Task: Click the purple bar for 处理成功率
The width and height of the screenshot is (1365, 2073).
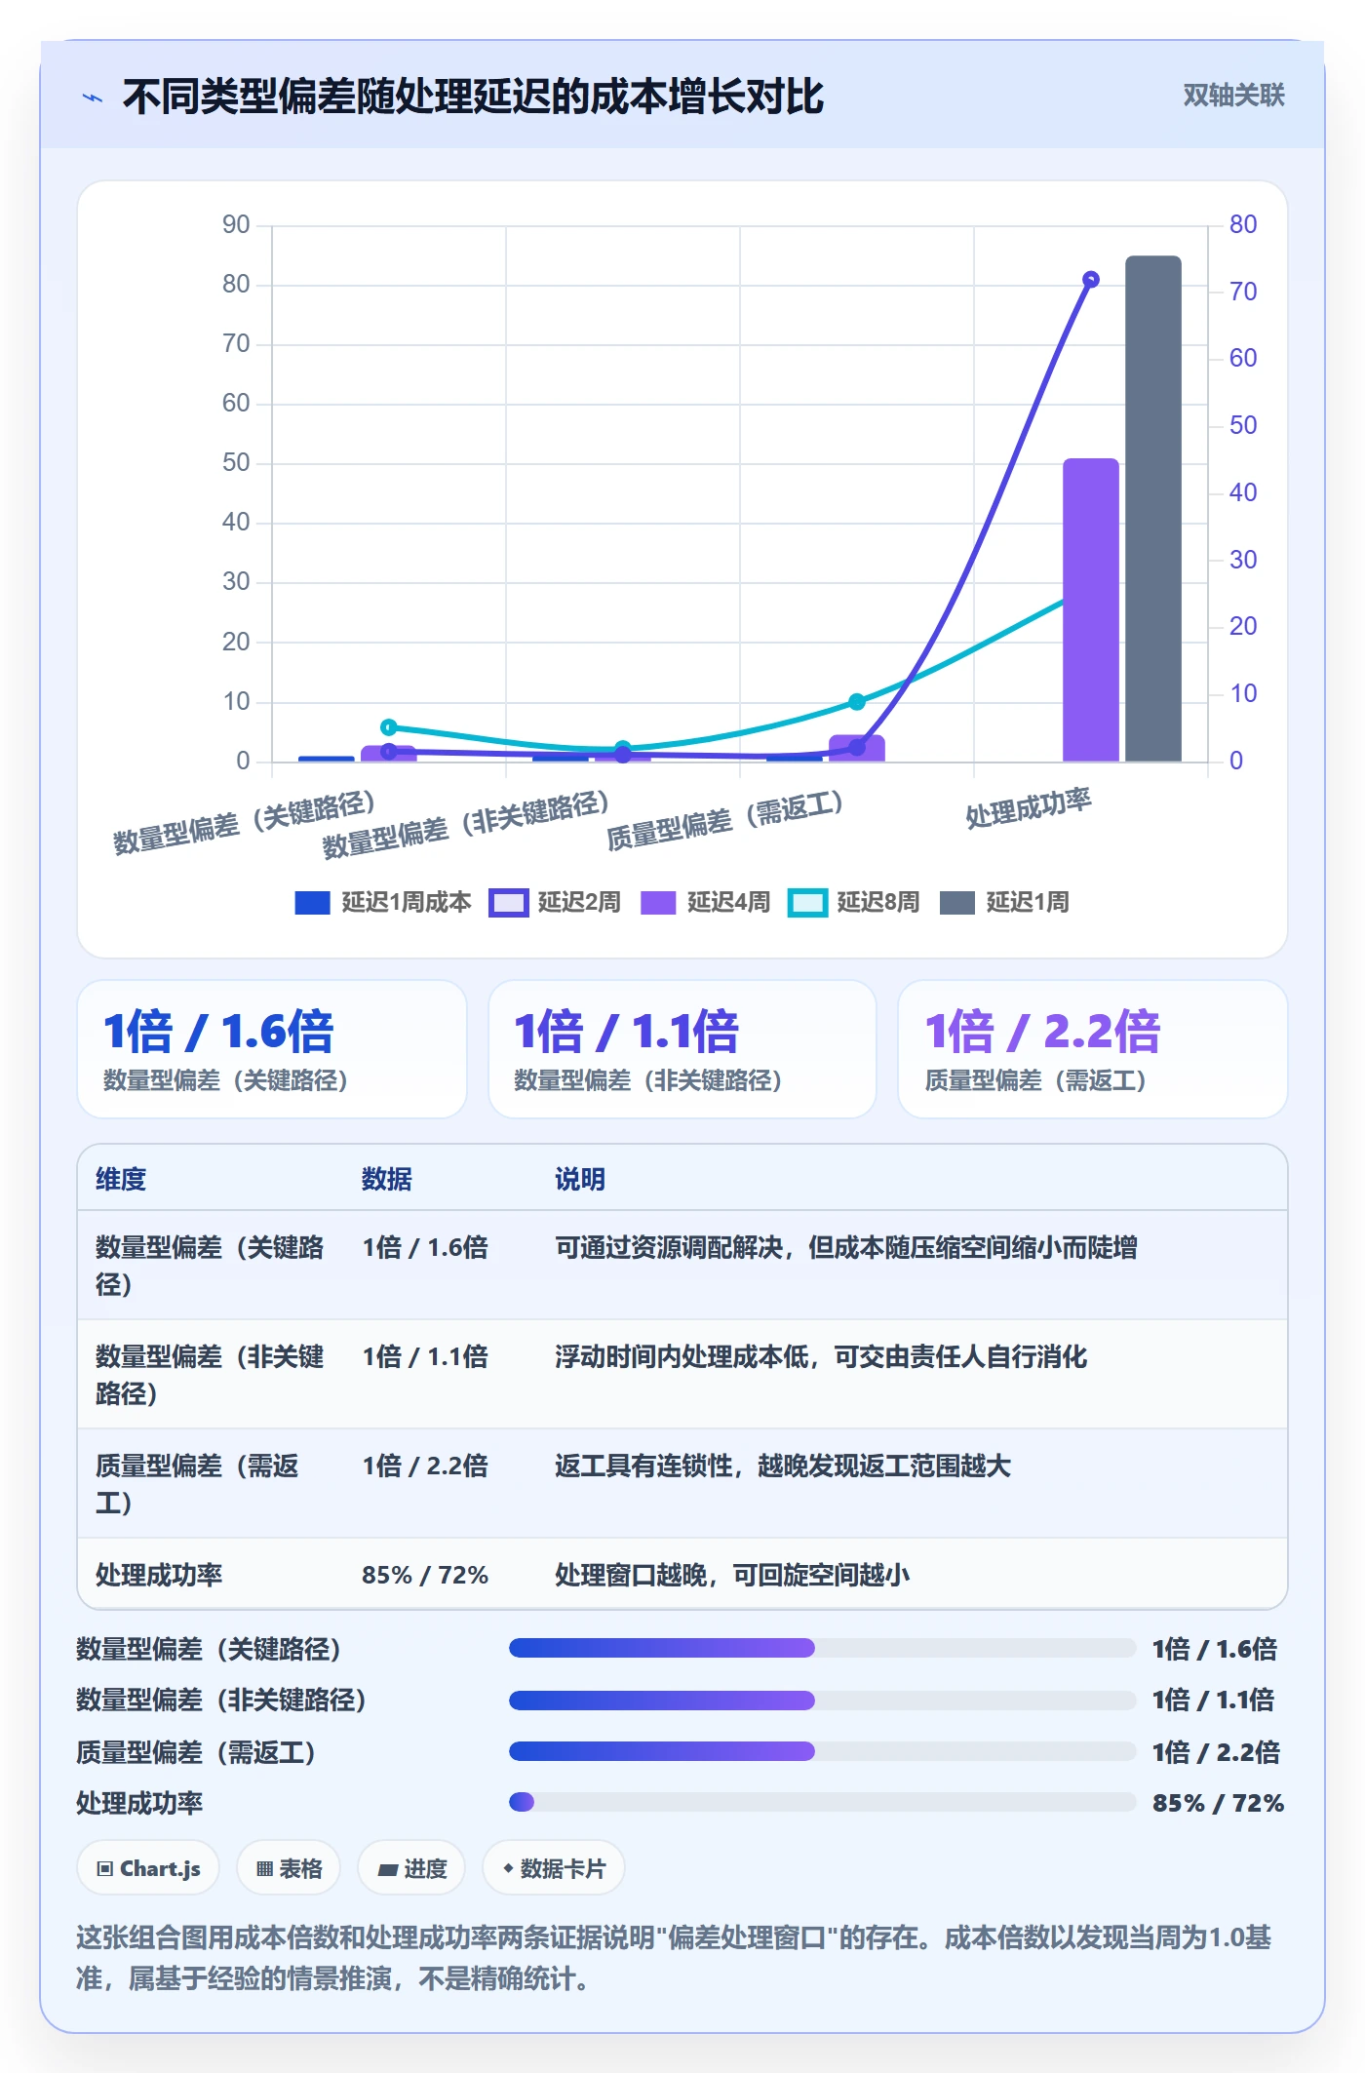Action: click(x=1090, y=609)
